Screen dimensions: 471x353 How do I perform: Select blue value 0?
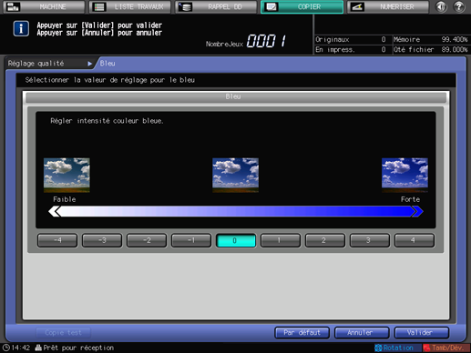click(x=236, y=240)
